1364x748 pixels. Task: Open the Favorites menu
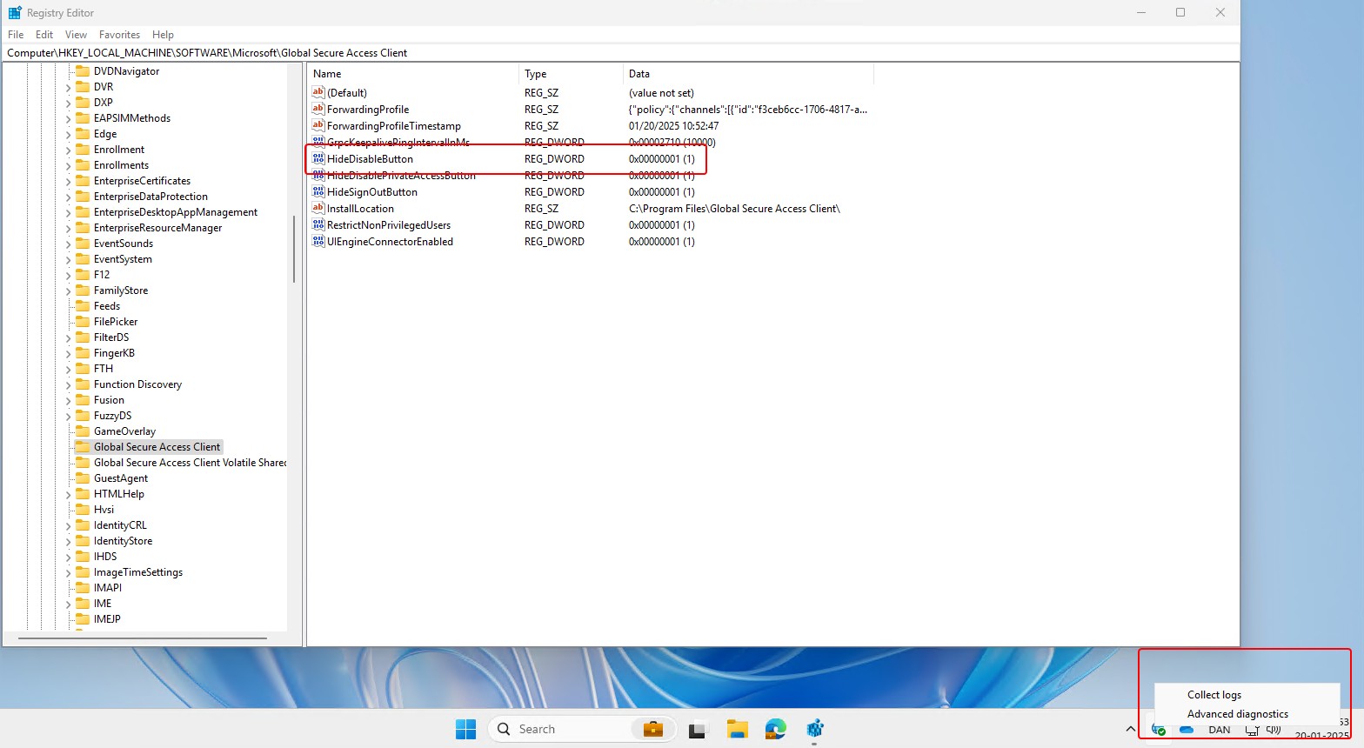pos(119,35)
